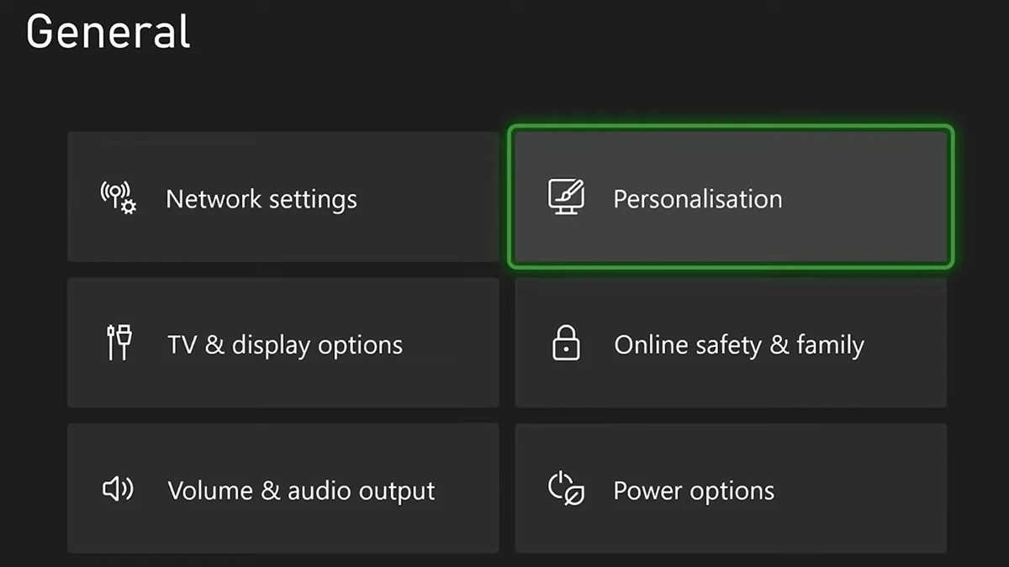
Task: Open Online safety & family settings
Action: 730,344
